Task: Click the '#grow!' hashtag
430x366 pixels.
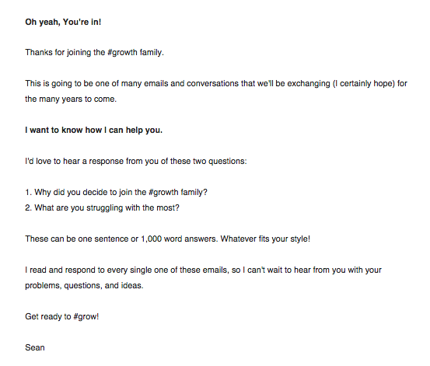Action: click(86, 316)
